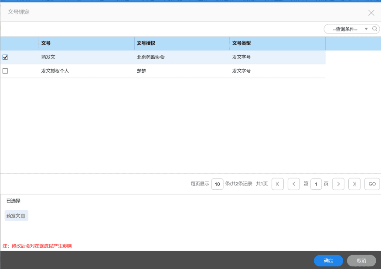381x269 pixels.
Task: Go to the previous page
Action: tap(293, 184)
